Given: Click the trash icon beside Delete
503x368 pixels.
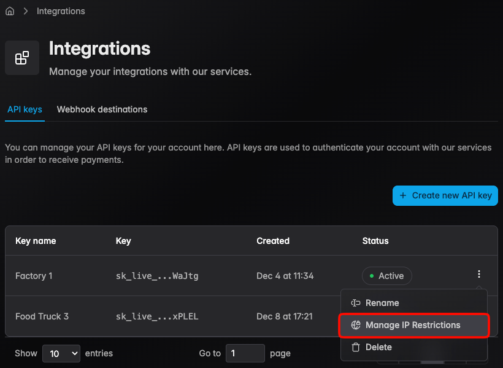Looking at the screenshot, I should coord(356,347).
